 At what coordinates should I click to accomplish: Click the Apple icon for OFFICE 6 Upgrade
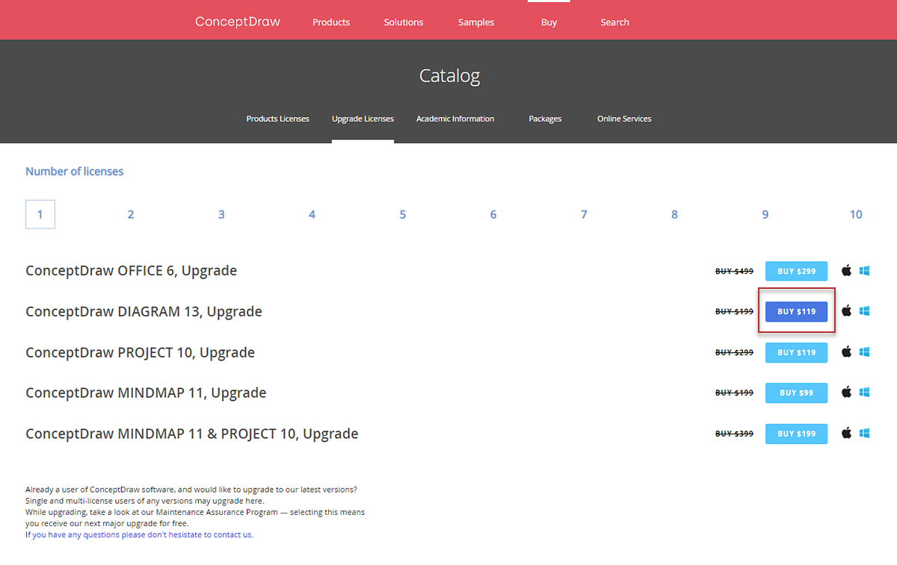click(x=847, y=270)
